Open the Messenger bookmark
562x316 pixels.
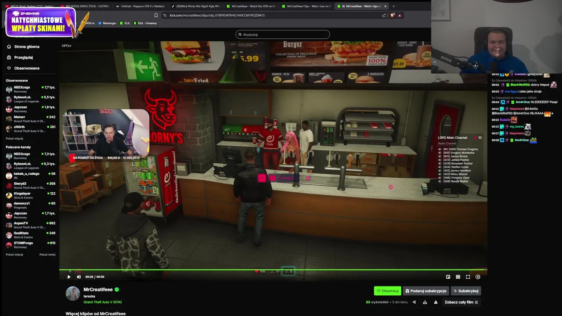click(x=107, y=23)
